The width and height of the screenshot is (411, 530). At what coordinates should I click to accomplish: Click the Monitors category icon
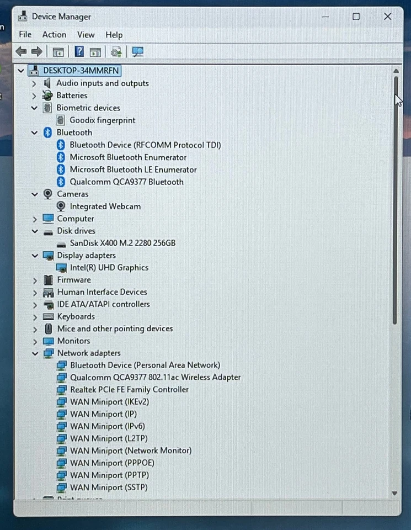click(49, 341)
